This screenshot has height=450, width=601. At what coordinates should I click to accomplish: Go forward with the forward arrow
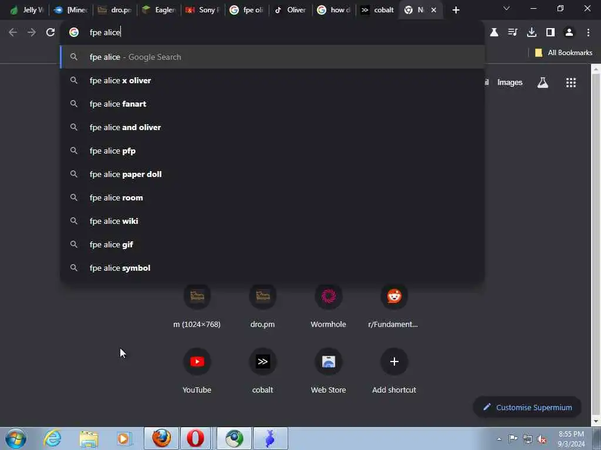pyautogui.click(x=32, y=33)
